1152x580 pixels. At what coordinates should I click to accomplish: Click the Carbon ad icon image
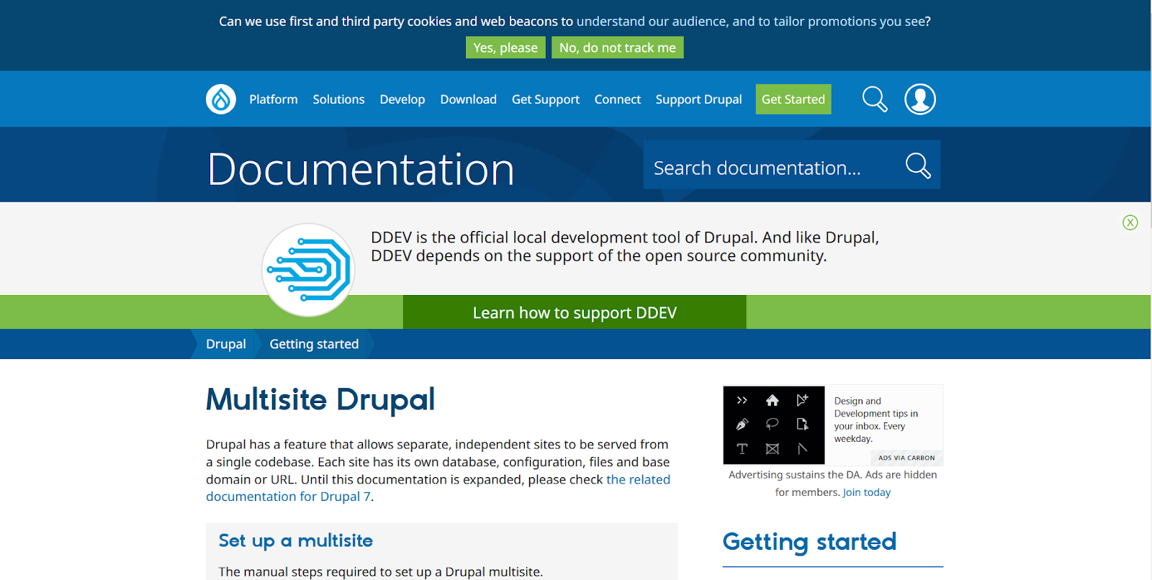[x=774, y=425]
